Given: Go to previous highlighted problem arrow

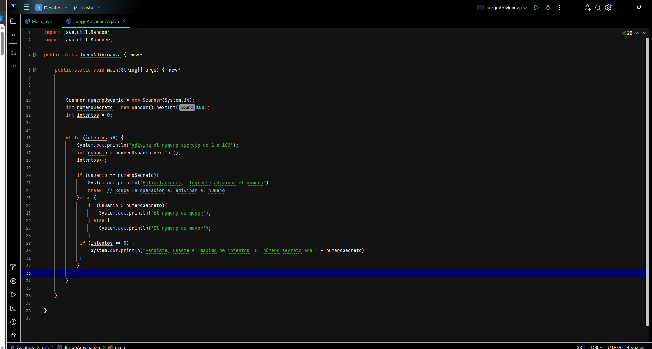Looking at the screenshot, I should click(x=638, y=33).
